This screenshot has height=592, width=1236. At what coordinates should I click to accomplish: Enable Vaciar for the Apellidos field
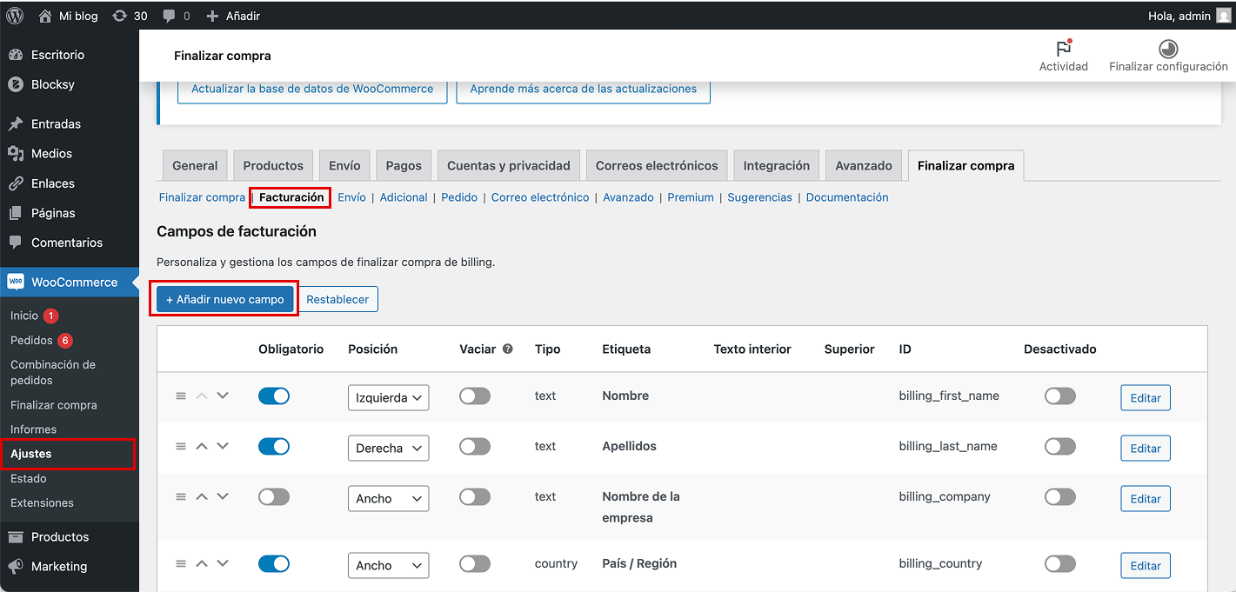(475, 446)
